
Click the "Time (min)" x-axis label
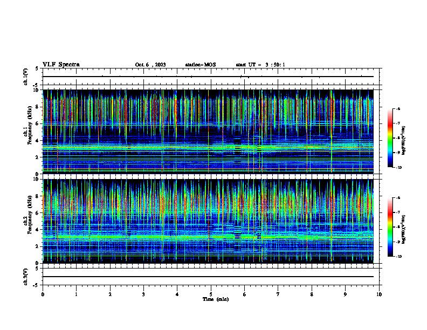click(x=216, y=299)
